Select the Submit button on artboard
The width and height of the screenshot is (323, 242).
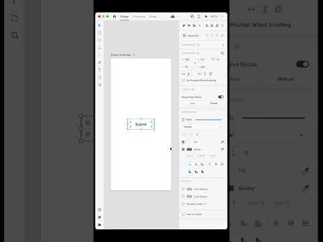coord(141,124)
